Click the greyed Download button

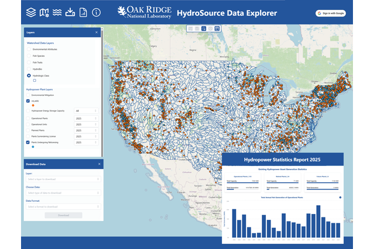(64, 215)
